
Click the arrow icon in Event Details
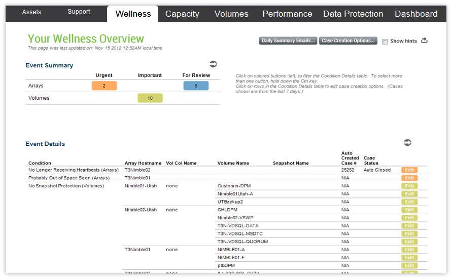tap(407, 143)
